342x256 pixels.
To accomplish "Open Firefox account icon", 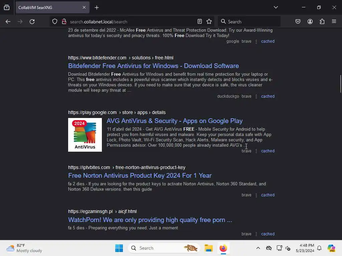I will pos(310,21).
